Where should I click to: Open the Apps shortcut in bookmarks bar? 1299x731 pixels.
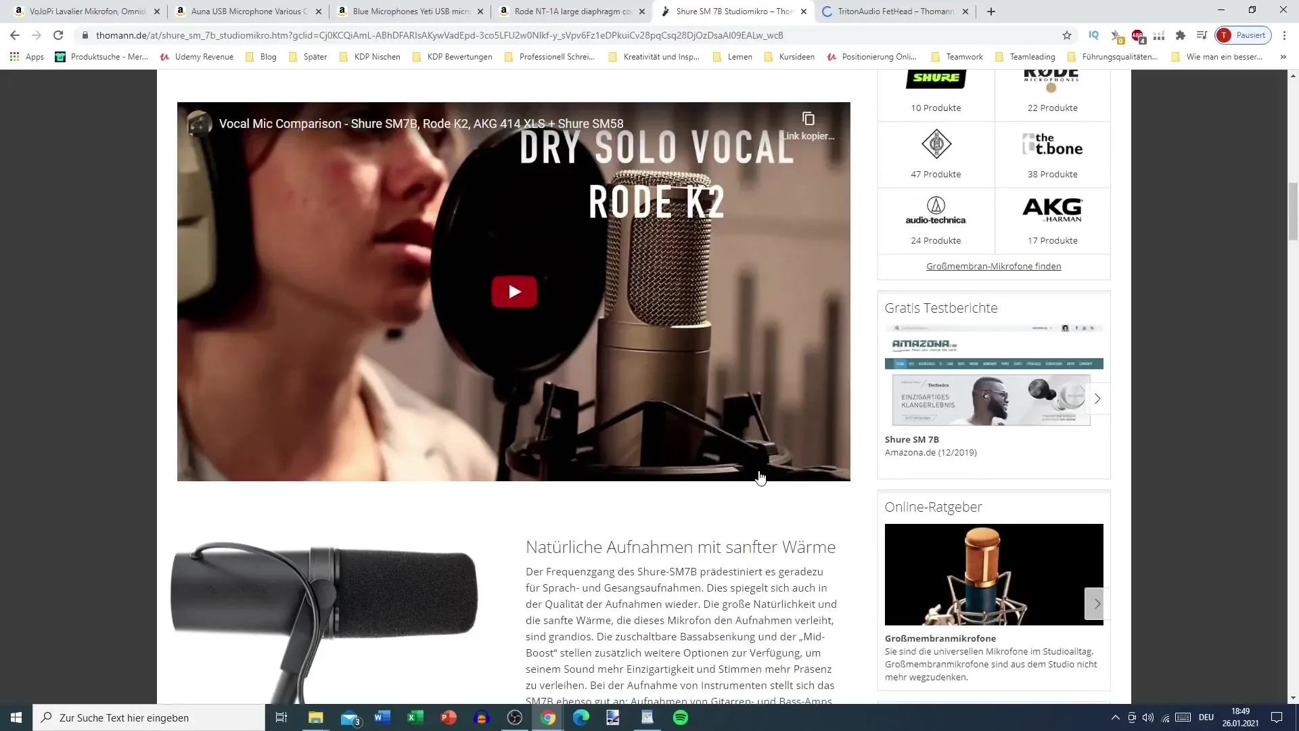click(27, 57)
